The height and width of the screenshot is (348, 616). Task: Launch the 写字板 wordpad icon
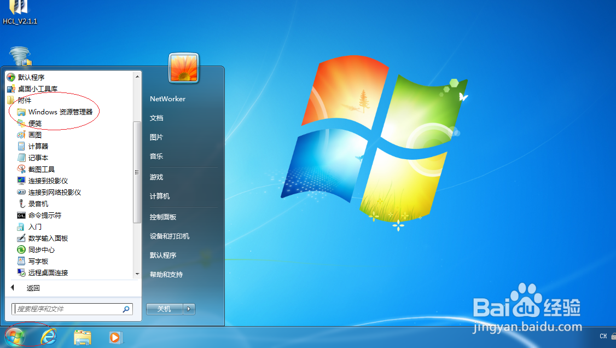tap(21, 261)
